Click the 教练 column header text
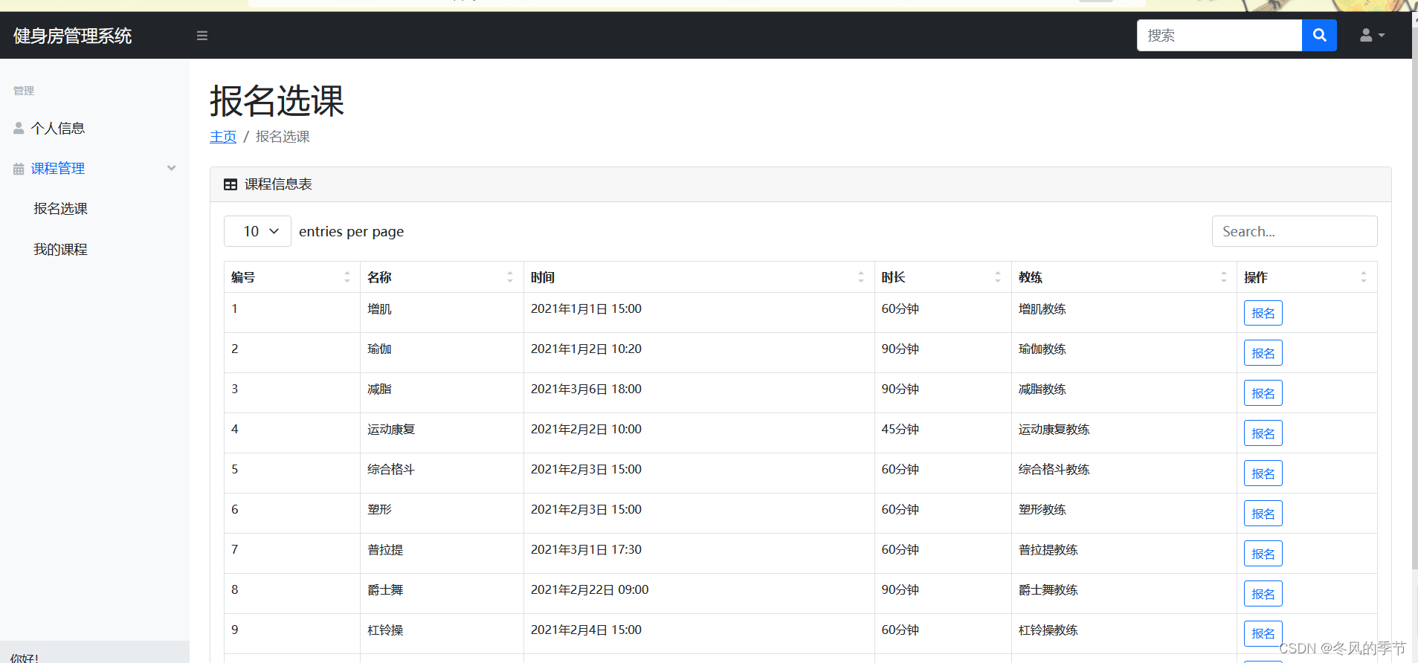Viewport: 1418px width, 663px height. (x=1031, y=277)
